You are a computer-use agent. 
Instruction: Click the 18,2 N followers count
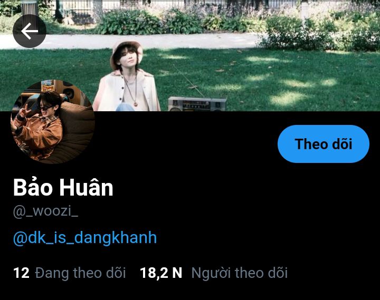[161, 273]
